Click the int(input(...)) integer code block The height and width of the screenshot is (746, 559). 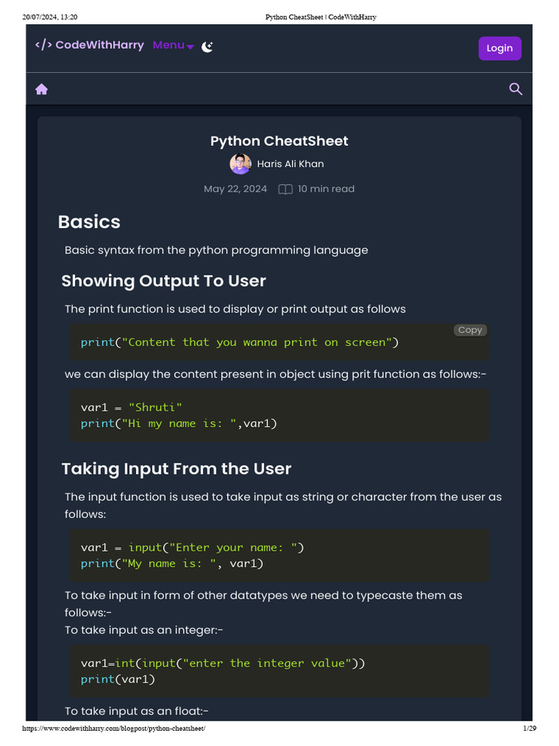coord(279,671)
